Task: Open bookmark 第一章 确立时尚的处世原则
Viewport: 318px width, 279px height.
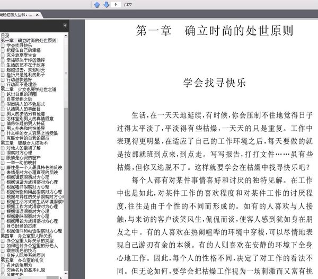Action: tap(29, 41)
